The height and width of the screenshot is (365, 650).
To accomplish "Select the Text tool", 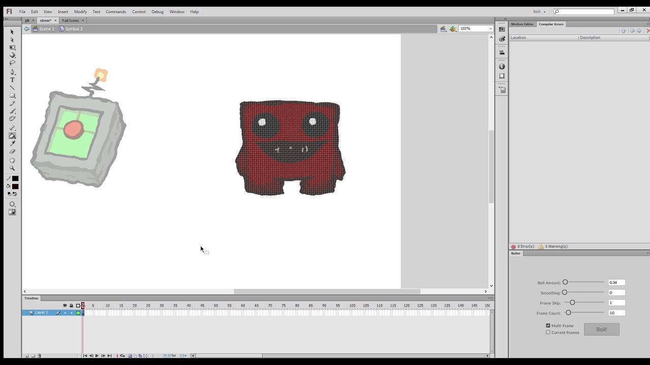I will point(12,80).
